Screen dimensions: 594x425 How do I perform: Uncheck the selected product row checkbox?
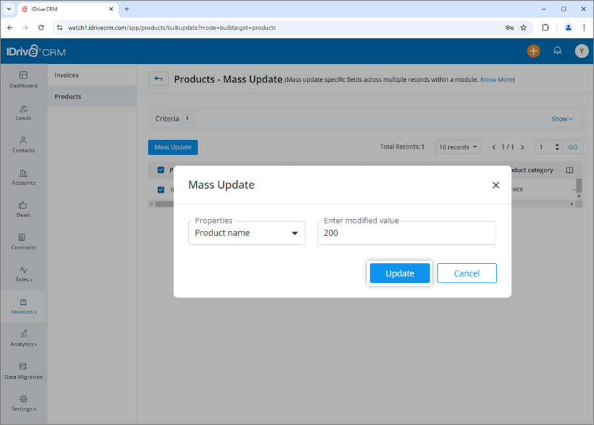coord(160,189)
